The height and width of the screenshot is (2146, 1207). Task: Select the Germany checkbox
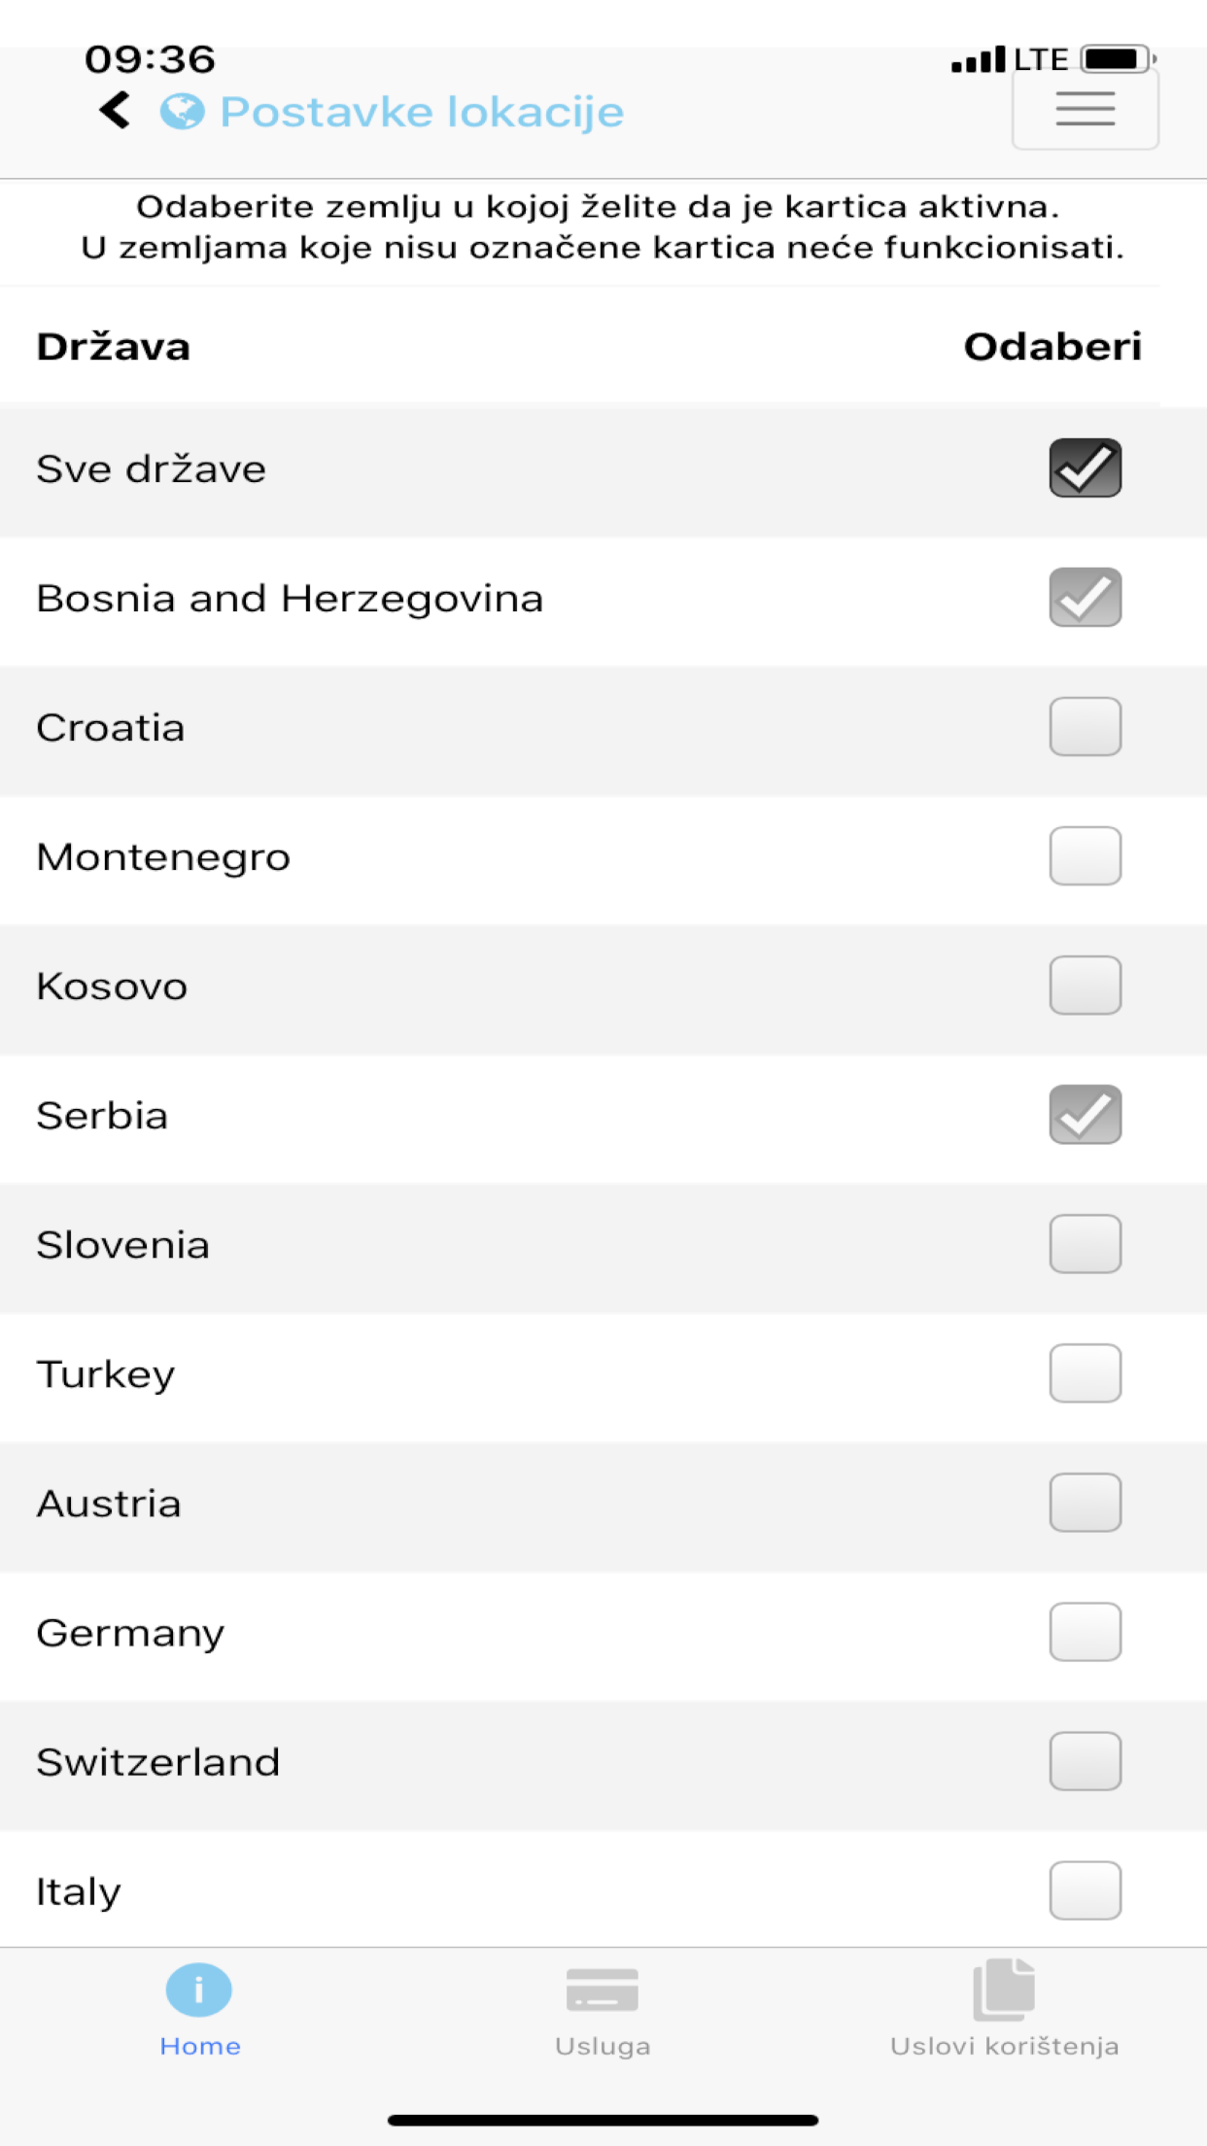click(1085, 1632)
